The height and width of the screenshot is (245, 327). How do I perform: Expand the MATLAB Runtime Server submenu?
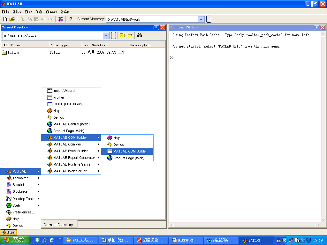click(71, 164)
